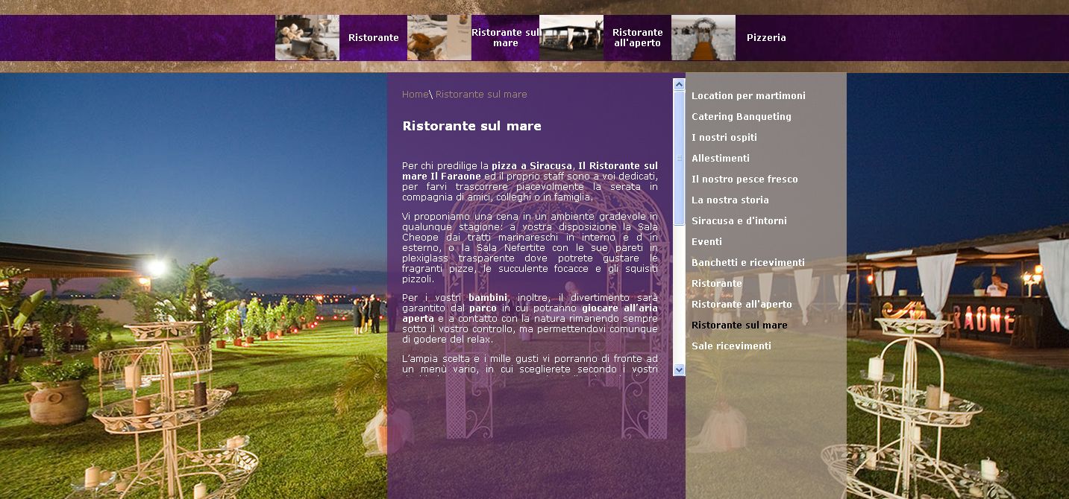Click Catering Banqueting in the sidebar
This screenshot has height=499, width=1069.
(742, 116)
